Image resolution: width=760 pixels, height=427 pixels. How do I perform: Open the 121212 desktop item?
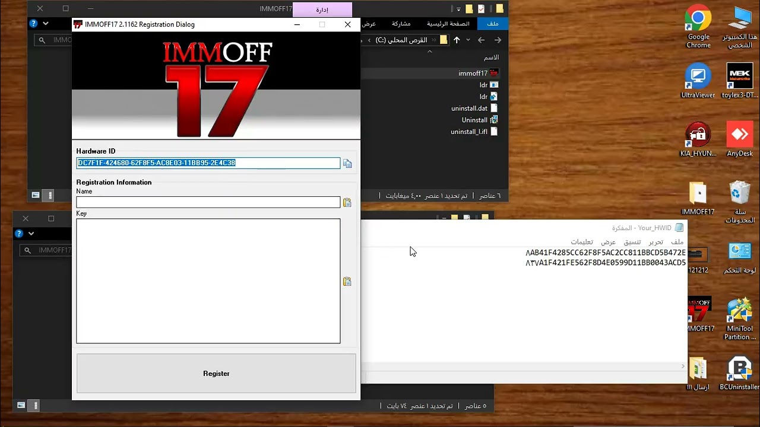pos(698,259)
